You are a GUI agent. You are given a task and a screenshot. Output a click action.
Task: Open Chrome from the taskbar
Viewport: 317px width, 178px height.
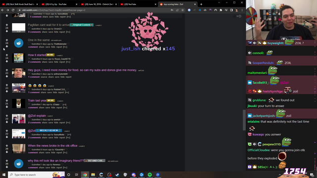tap(85, 175)
